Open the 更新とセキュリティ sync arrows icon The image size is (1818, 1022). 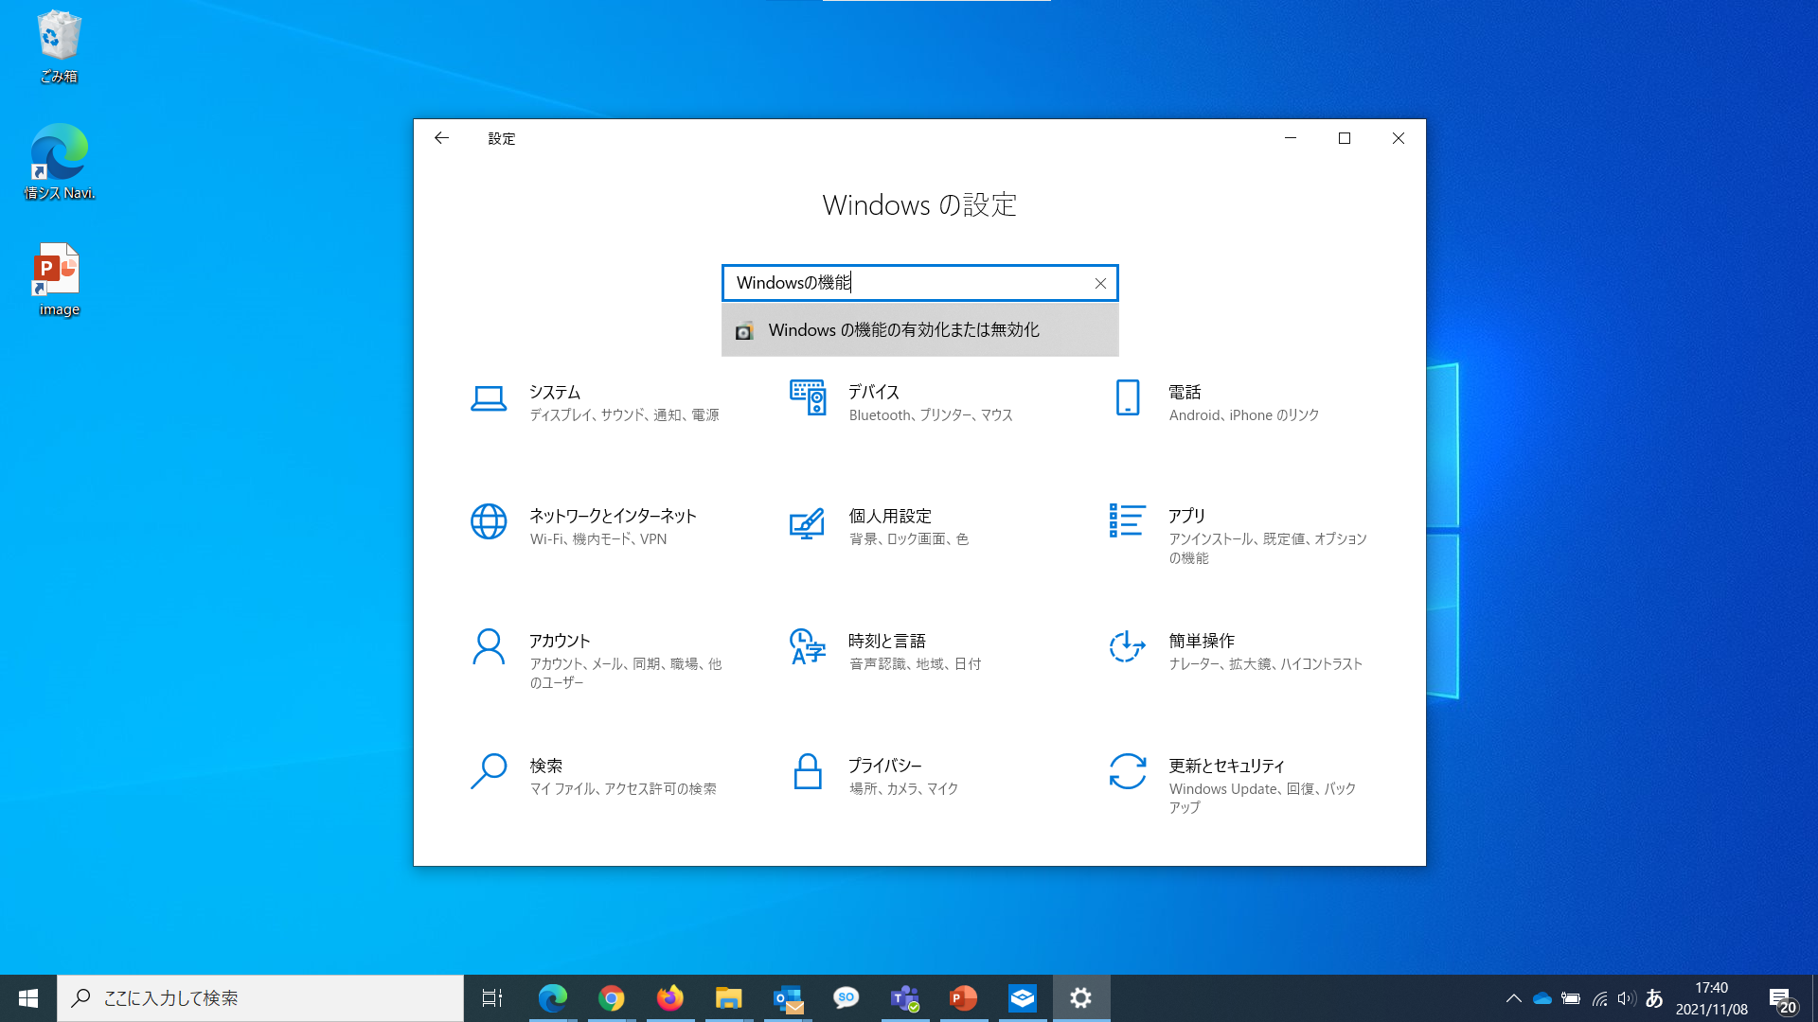(1128, 771)
